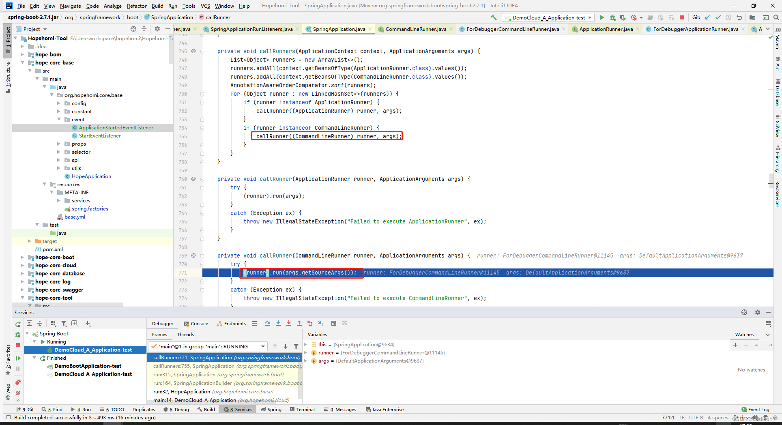Click Run to Cursor icon
The image size is (782, 425).
tap(320, 323)
